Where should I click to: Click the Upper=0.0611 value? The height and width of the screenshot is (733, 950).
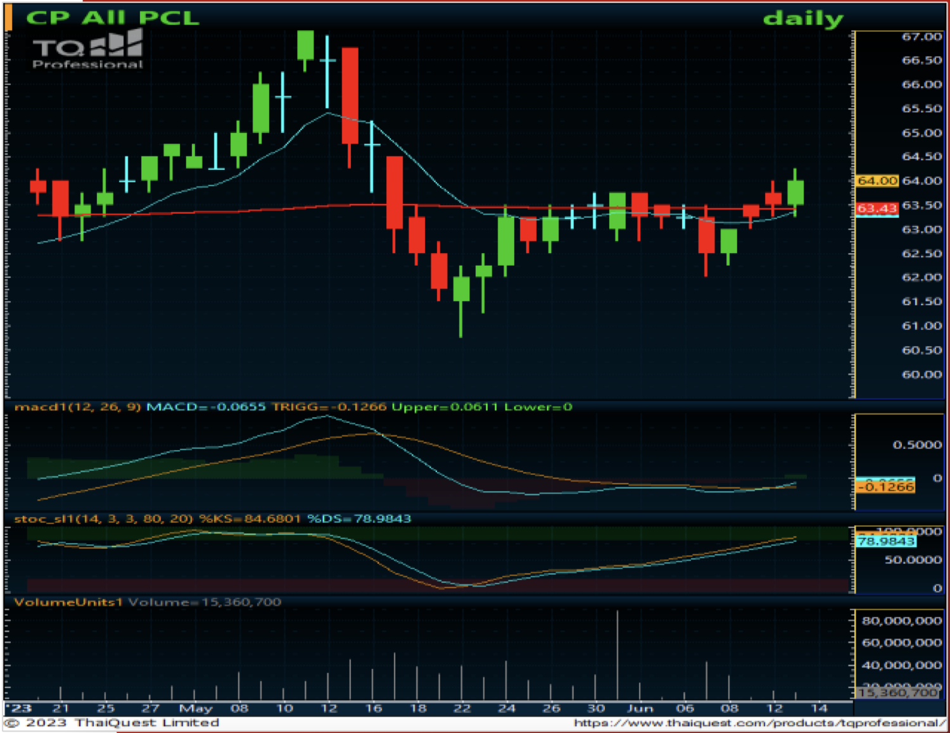pos(445,407)
